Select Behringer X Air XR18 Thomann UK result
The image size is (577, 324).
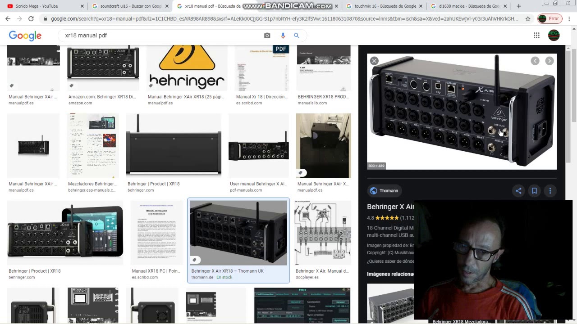[238, 240]
